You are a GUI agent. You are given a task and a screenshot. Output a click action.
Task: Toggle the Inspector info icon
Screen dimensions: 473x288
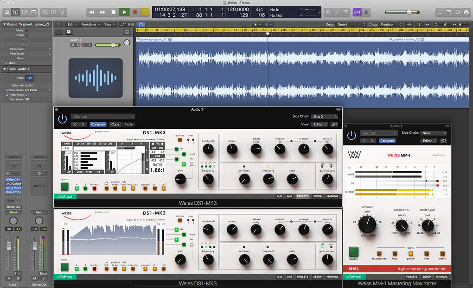(16, 13)
